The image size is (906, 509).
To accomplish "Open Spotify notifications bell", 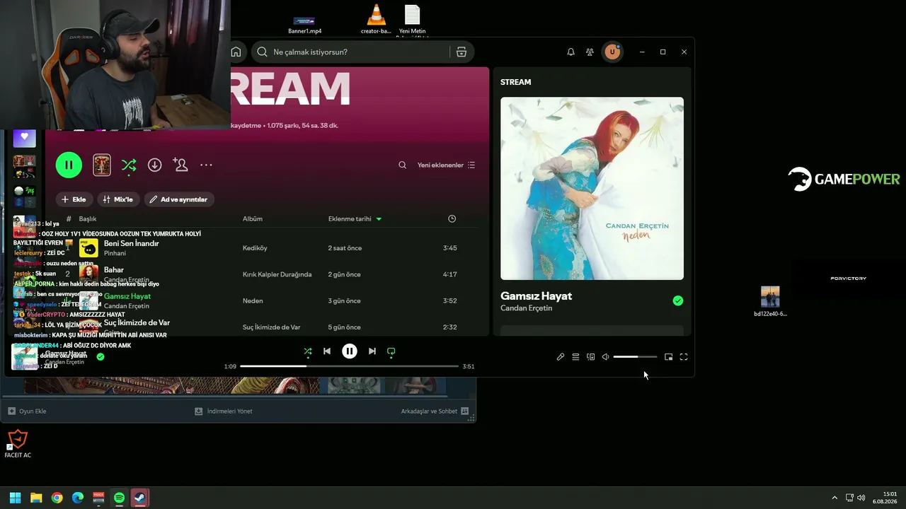I will (570, 52).
